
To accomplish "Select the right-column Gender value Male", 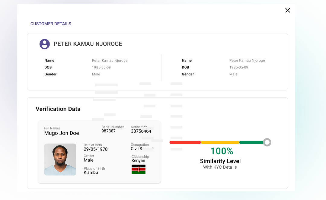I will pos(233,74).
